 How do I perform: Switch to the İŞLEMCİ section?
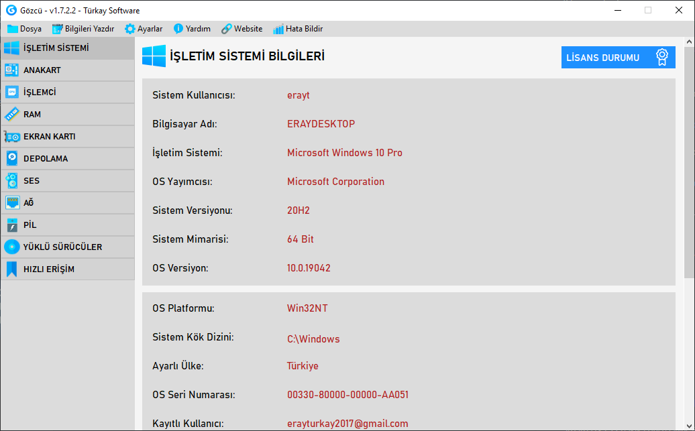click(67, 92)
